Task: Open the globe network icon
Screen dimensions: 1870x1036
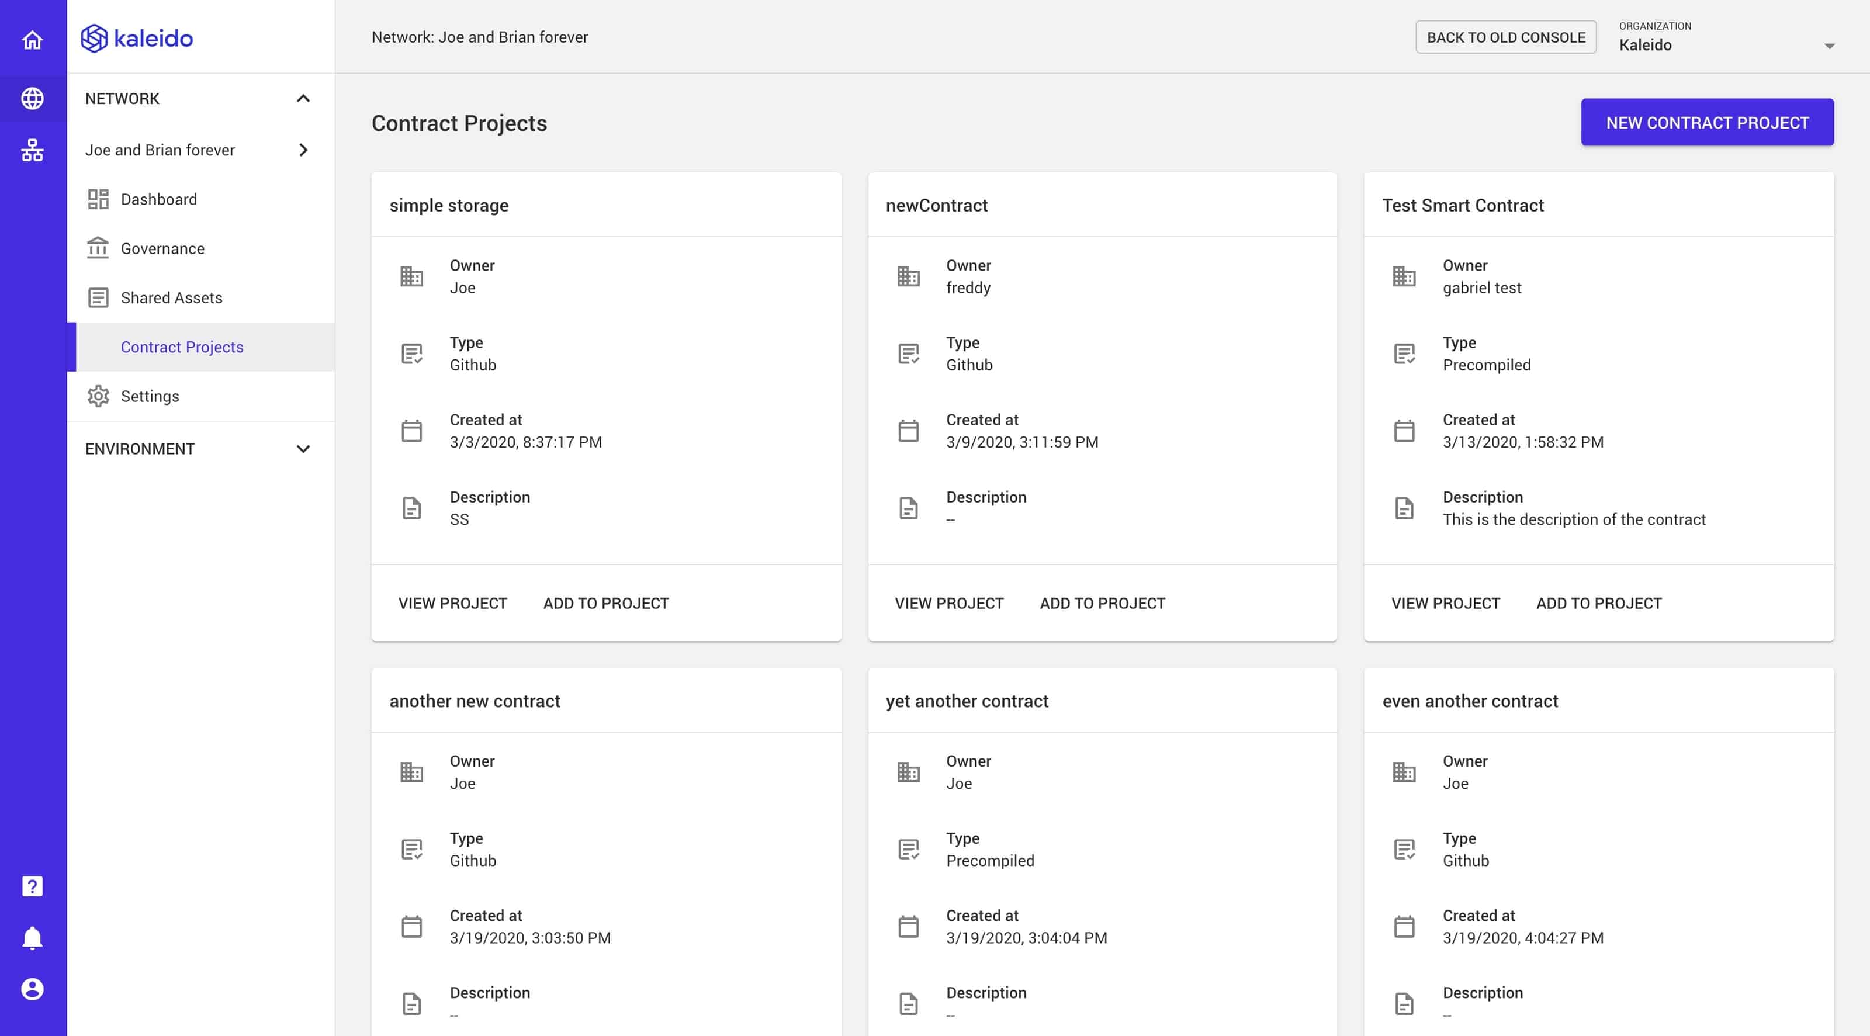Action: pyautogui.click(x=32, y=98)
